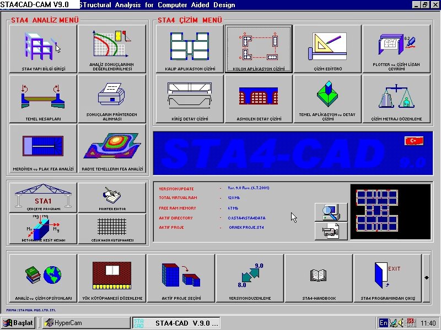Viewport: 441px width, 330px height.
Task: Open Kolon Aplikasyon Çizimi
Action: point(259,49)
